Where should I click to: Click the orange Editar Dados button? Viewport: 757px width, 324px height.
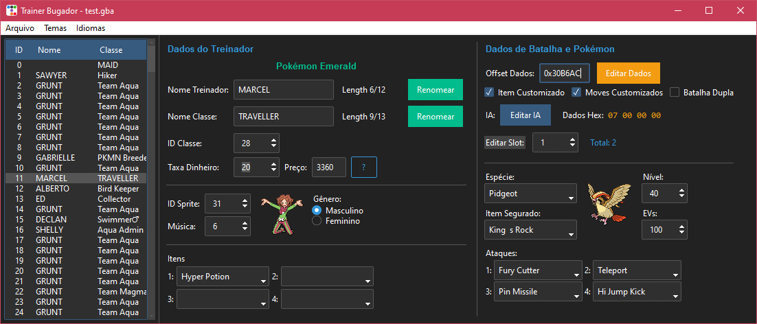point(628,73)
